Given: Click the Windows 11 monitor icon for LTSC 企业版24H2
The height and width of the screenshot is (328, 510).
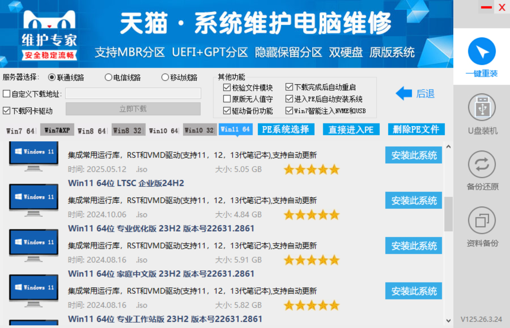Looking at the screenshot, I should pos(34,200).
